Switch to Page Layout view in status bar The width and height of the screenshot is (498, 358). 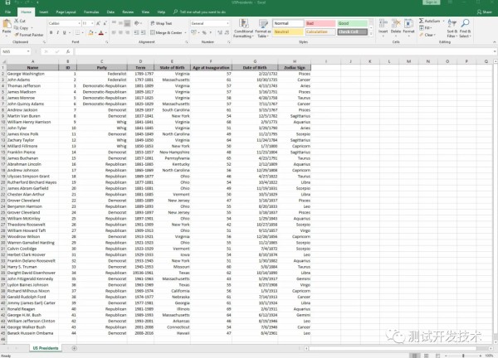427,356
